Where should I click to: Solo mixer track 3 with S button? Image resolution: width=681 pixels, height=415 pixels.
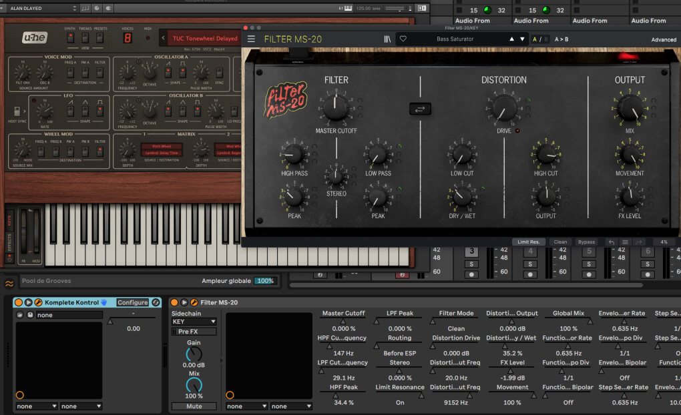pos(471,264)
